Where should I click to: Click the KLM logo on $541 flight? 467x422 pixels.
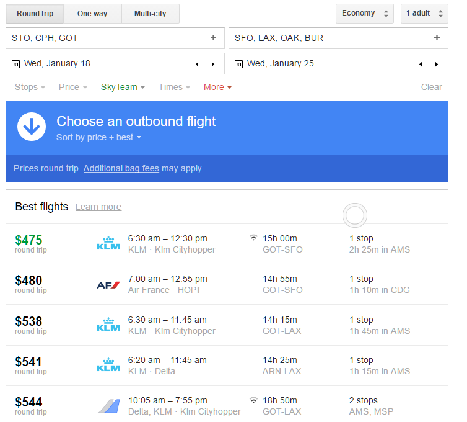click(108, 365)
